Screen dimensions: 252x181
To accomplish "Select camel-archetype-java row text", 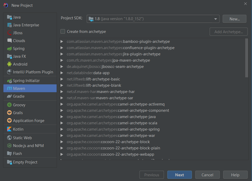I will (111, 117).
